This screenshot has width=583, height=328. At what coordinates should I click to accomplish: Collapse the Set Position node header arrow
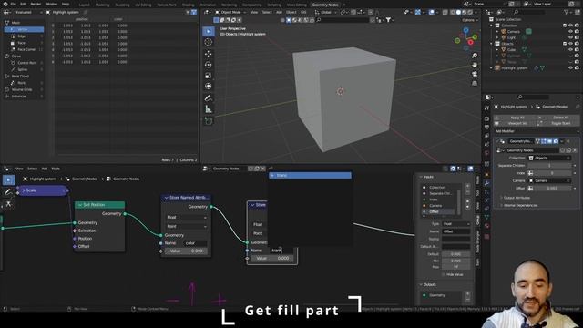[x=80, y=205]
